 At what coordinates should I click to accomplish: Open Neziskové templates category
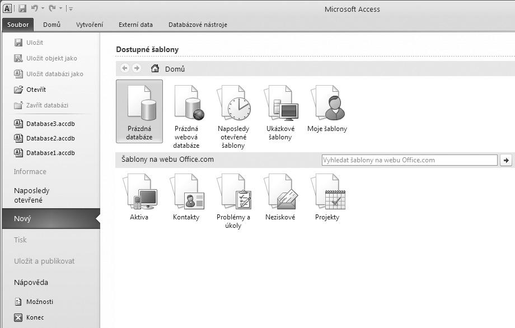pyautogui.click(x=280, y=196)
